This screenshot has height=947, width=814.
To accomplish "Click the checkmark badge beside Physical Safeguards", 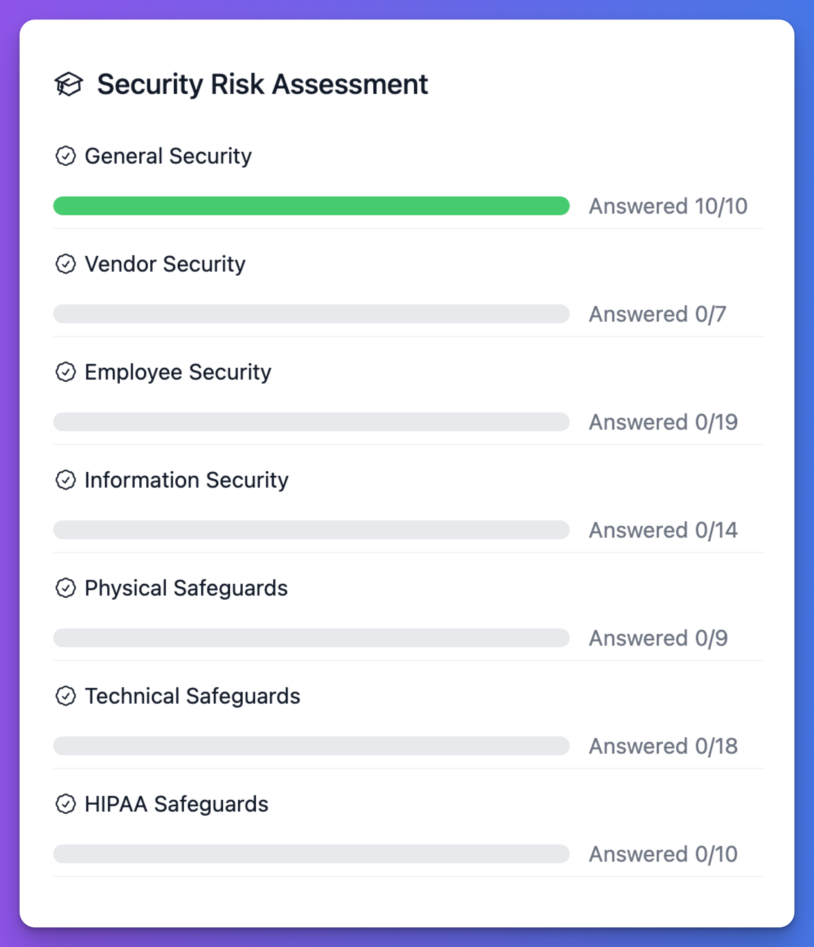I will coord(65,588).
